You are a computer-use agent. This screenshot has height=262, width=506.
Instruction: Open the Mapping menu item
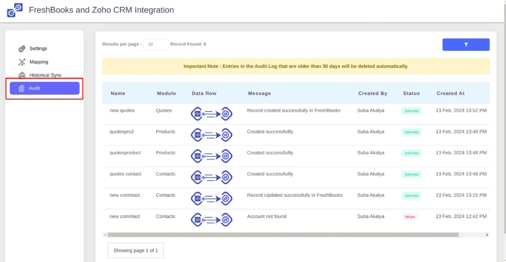point(39,62)
